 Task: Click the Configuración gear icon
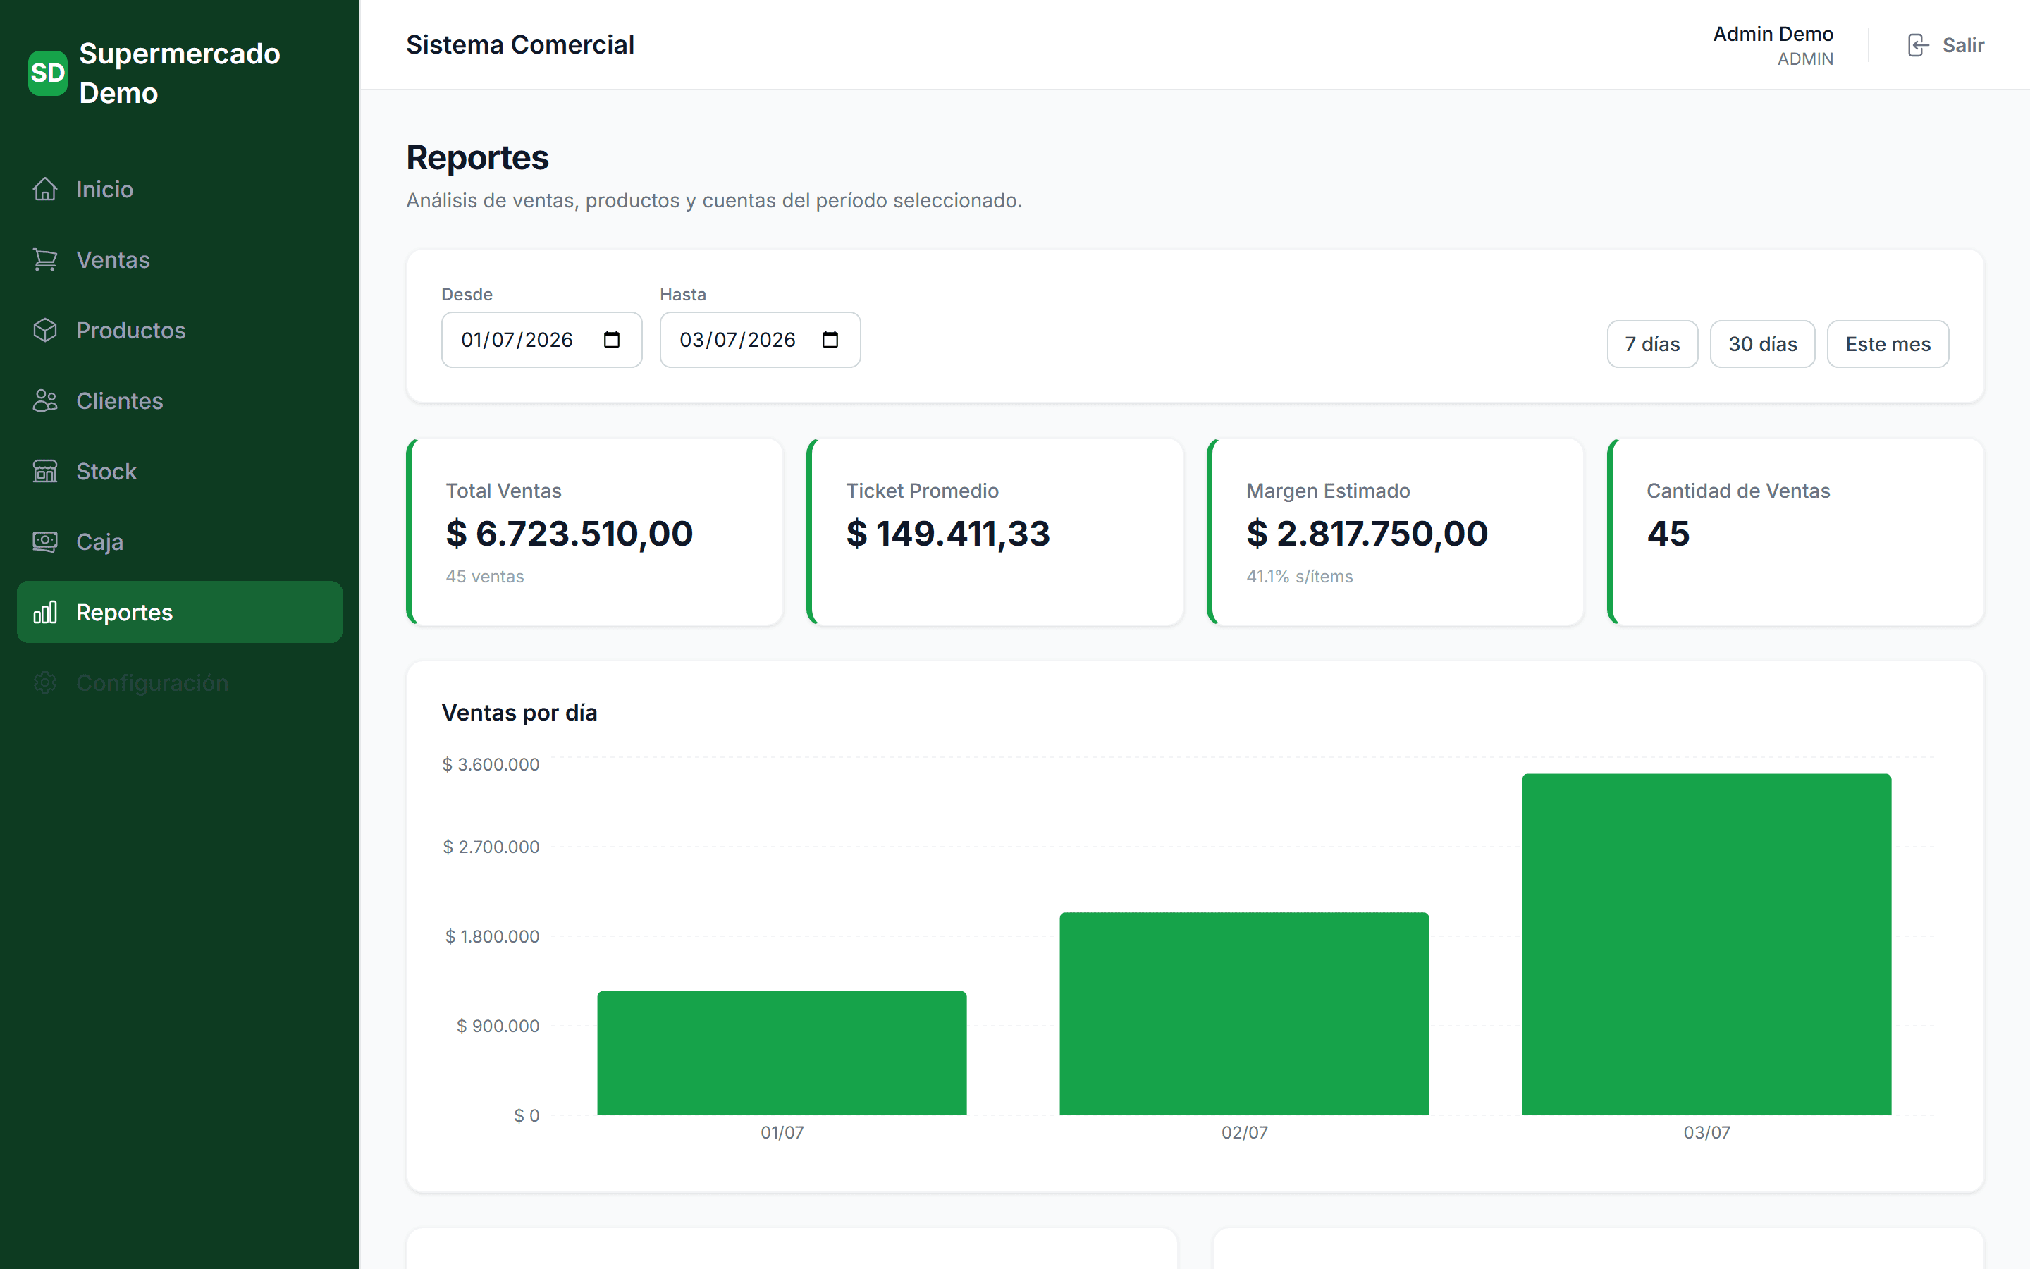pyautogui.click(x=45, y=682)
